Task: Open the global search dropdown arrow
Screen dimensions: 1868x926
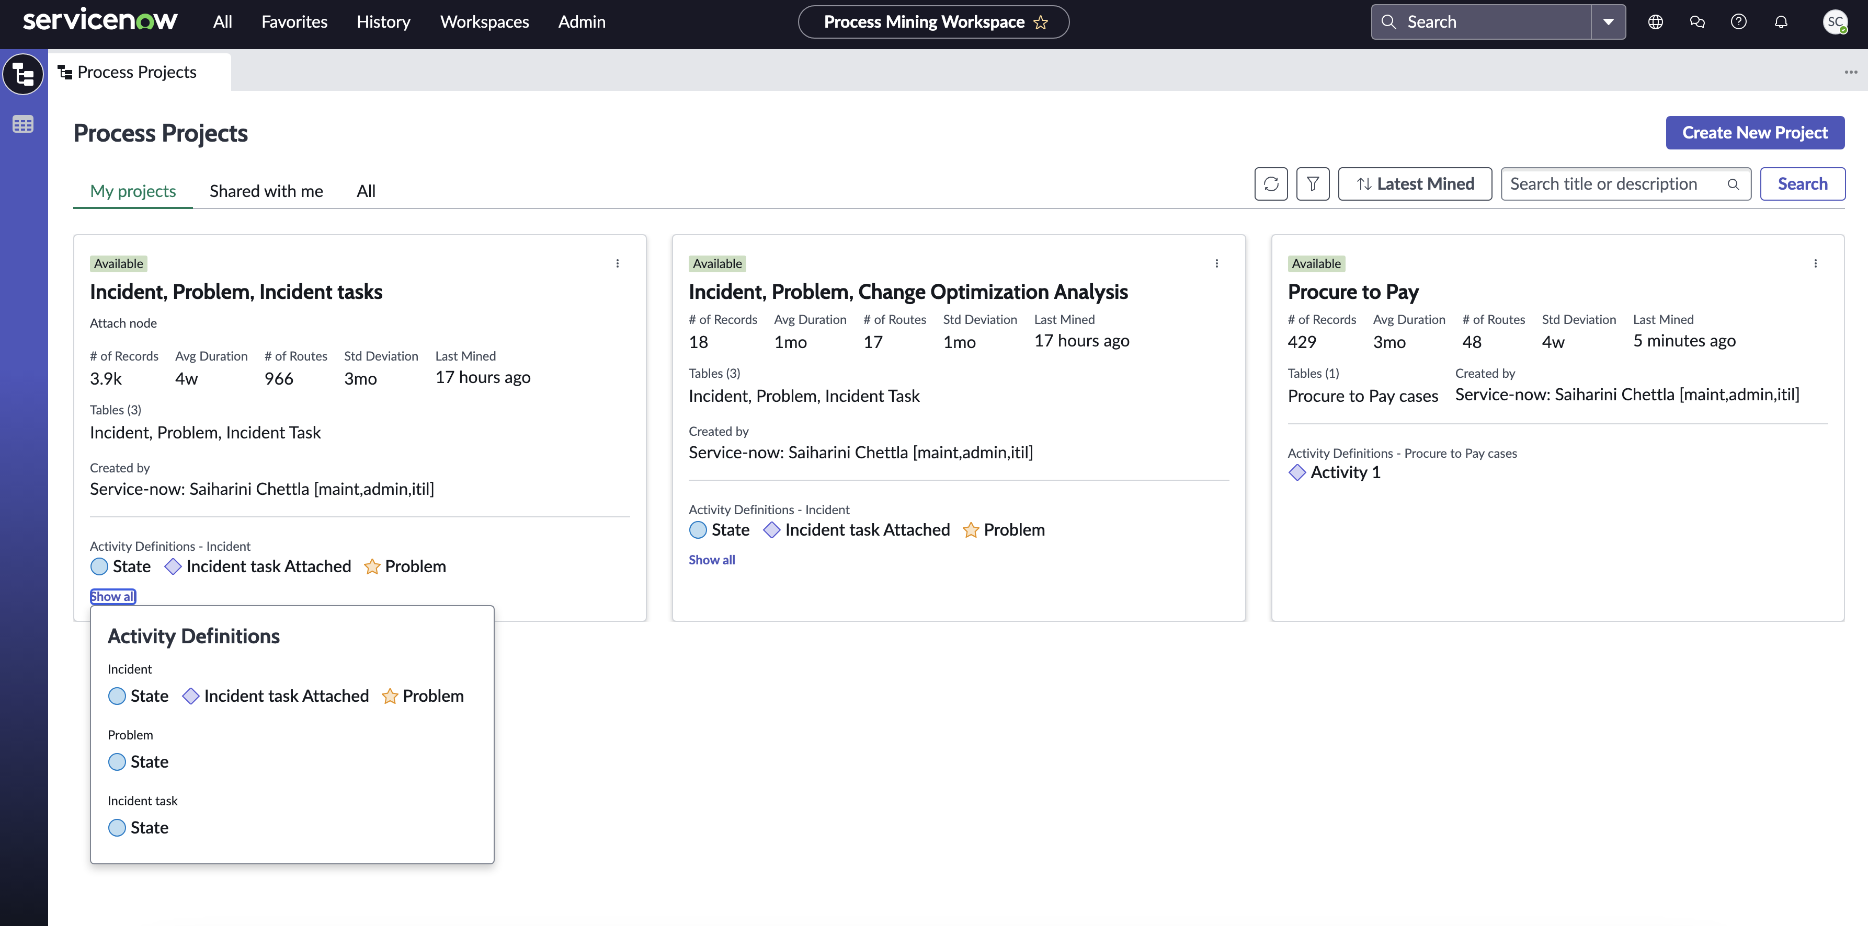Action: coord(1608,22)
